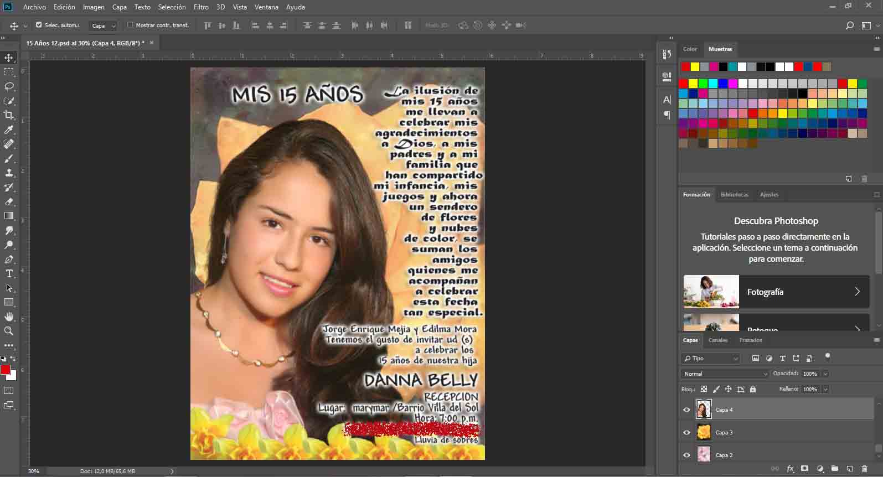
Task: Open the Capa auto-select dropdown
Action: [x=104, y=25]
